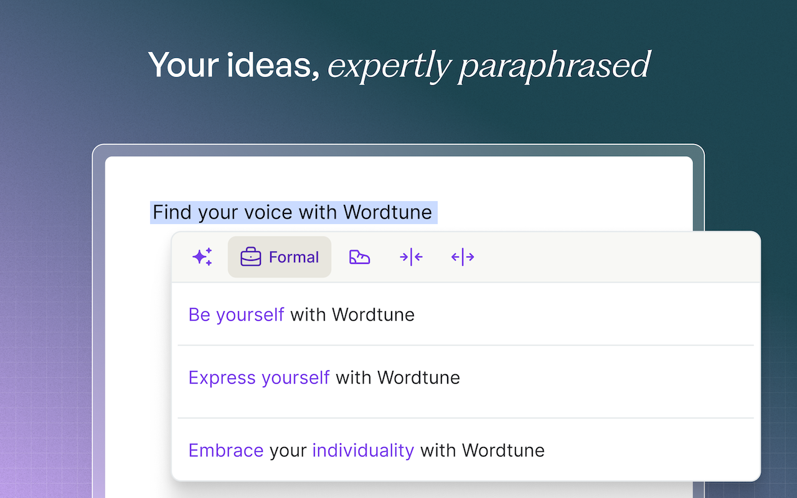Choose the 'Express yourself with Wordtune' rewrite
The image size is (797, 498).
pyautogui.click(x=324, y=377)
